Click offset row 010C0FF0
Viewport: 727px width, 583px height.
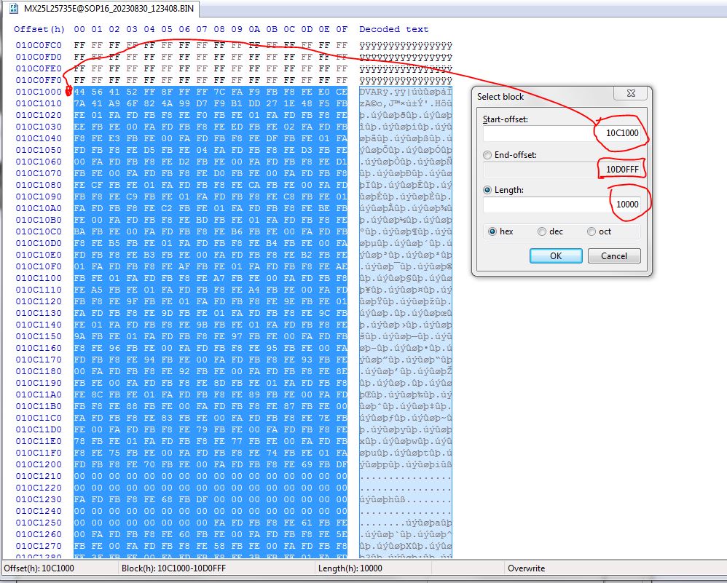(39, 80)
